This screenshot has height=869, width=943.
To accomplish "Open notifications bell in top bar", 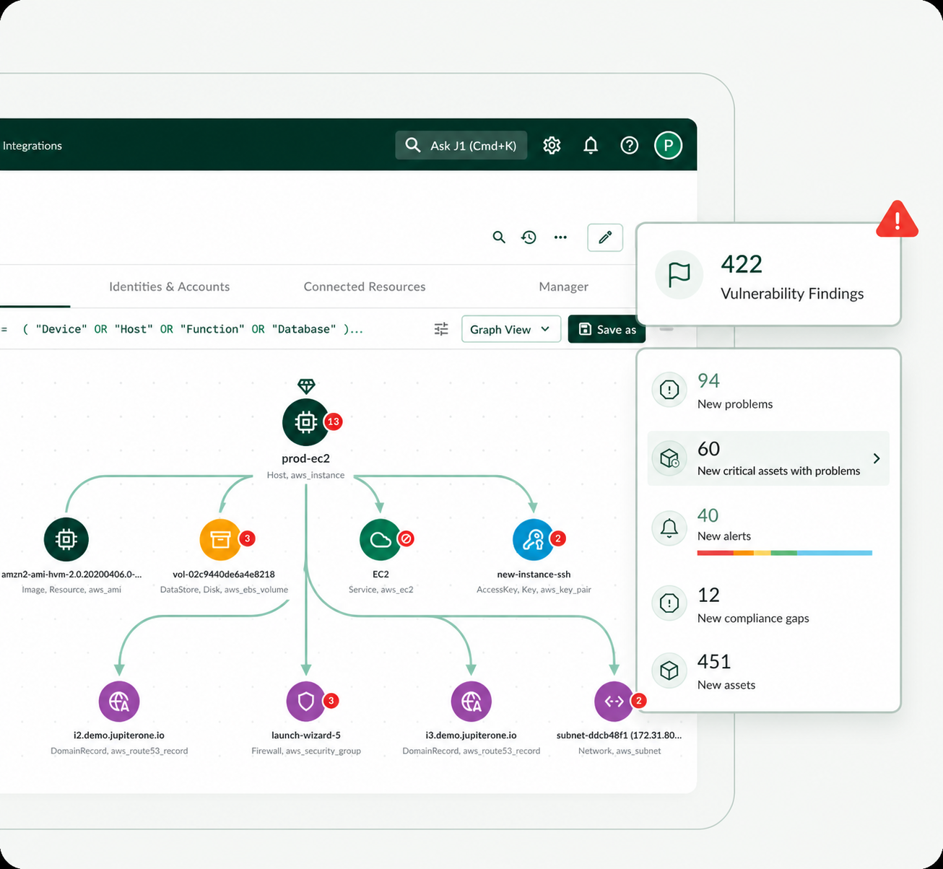I will 591,145.
